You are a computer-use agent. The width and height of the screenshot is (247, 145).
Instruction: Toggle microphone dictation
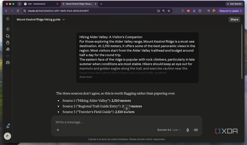[188, 130]
